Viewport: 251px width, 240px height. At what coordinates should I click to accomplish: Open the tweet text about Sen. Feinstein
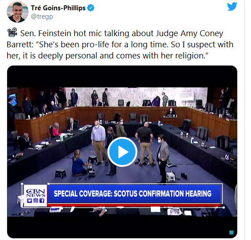(120, 44)
